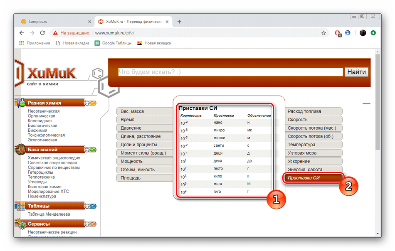Click the browser forward arrow

[32, 33]
